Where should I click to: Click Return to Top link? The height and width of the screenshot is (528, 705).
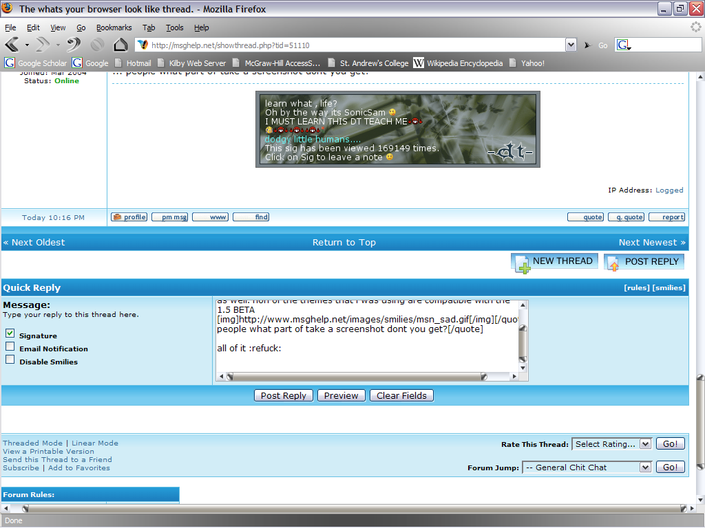point(344,243)
